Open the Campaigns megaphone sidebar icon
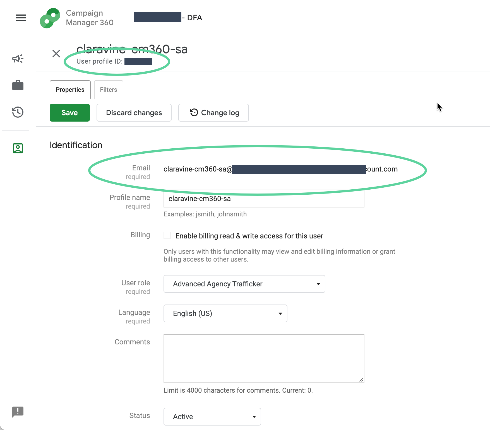 tap(18, 59)
